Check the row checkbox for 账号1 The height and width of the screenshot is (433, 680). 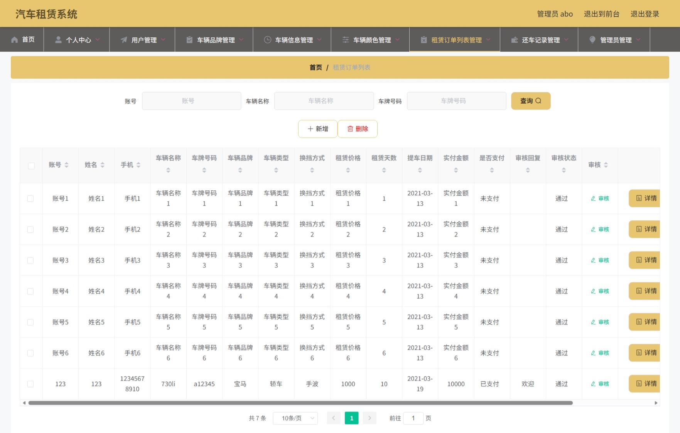30,198
